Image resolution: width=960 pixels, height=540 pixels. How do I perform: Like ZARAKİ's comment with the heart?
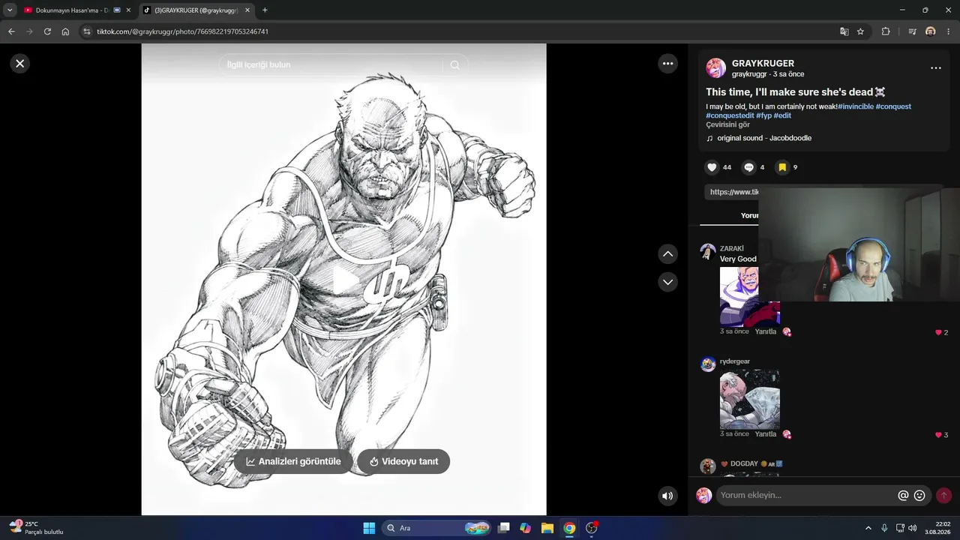(x=938, y=332)
